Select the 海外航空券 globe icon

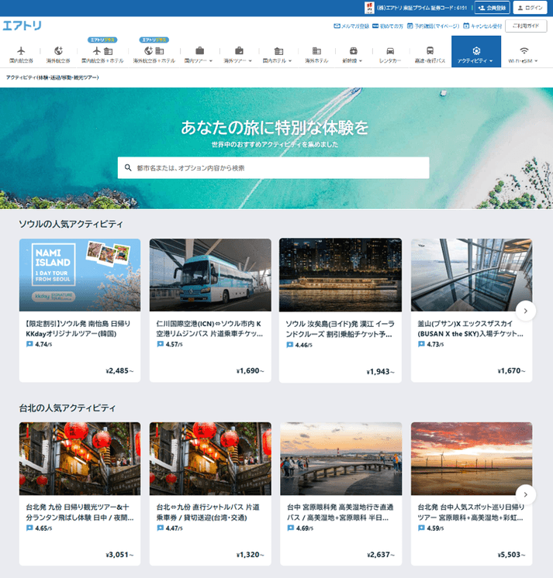click(x=58, y=50)
